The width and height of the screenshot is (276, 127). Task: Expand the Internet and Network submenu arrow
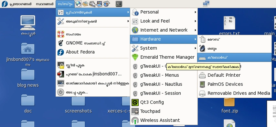point(196,30)
